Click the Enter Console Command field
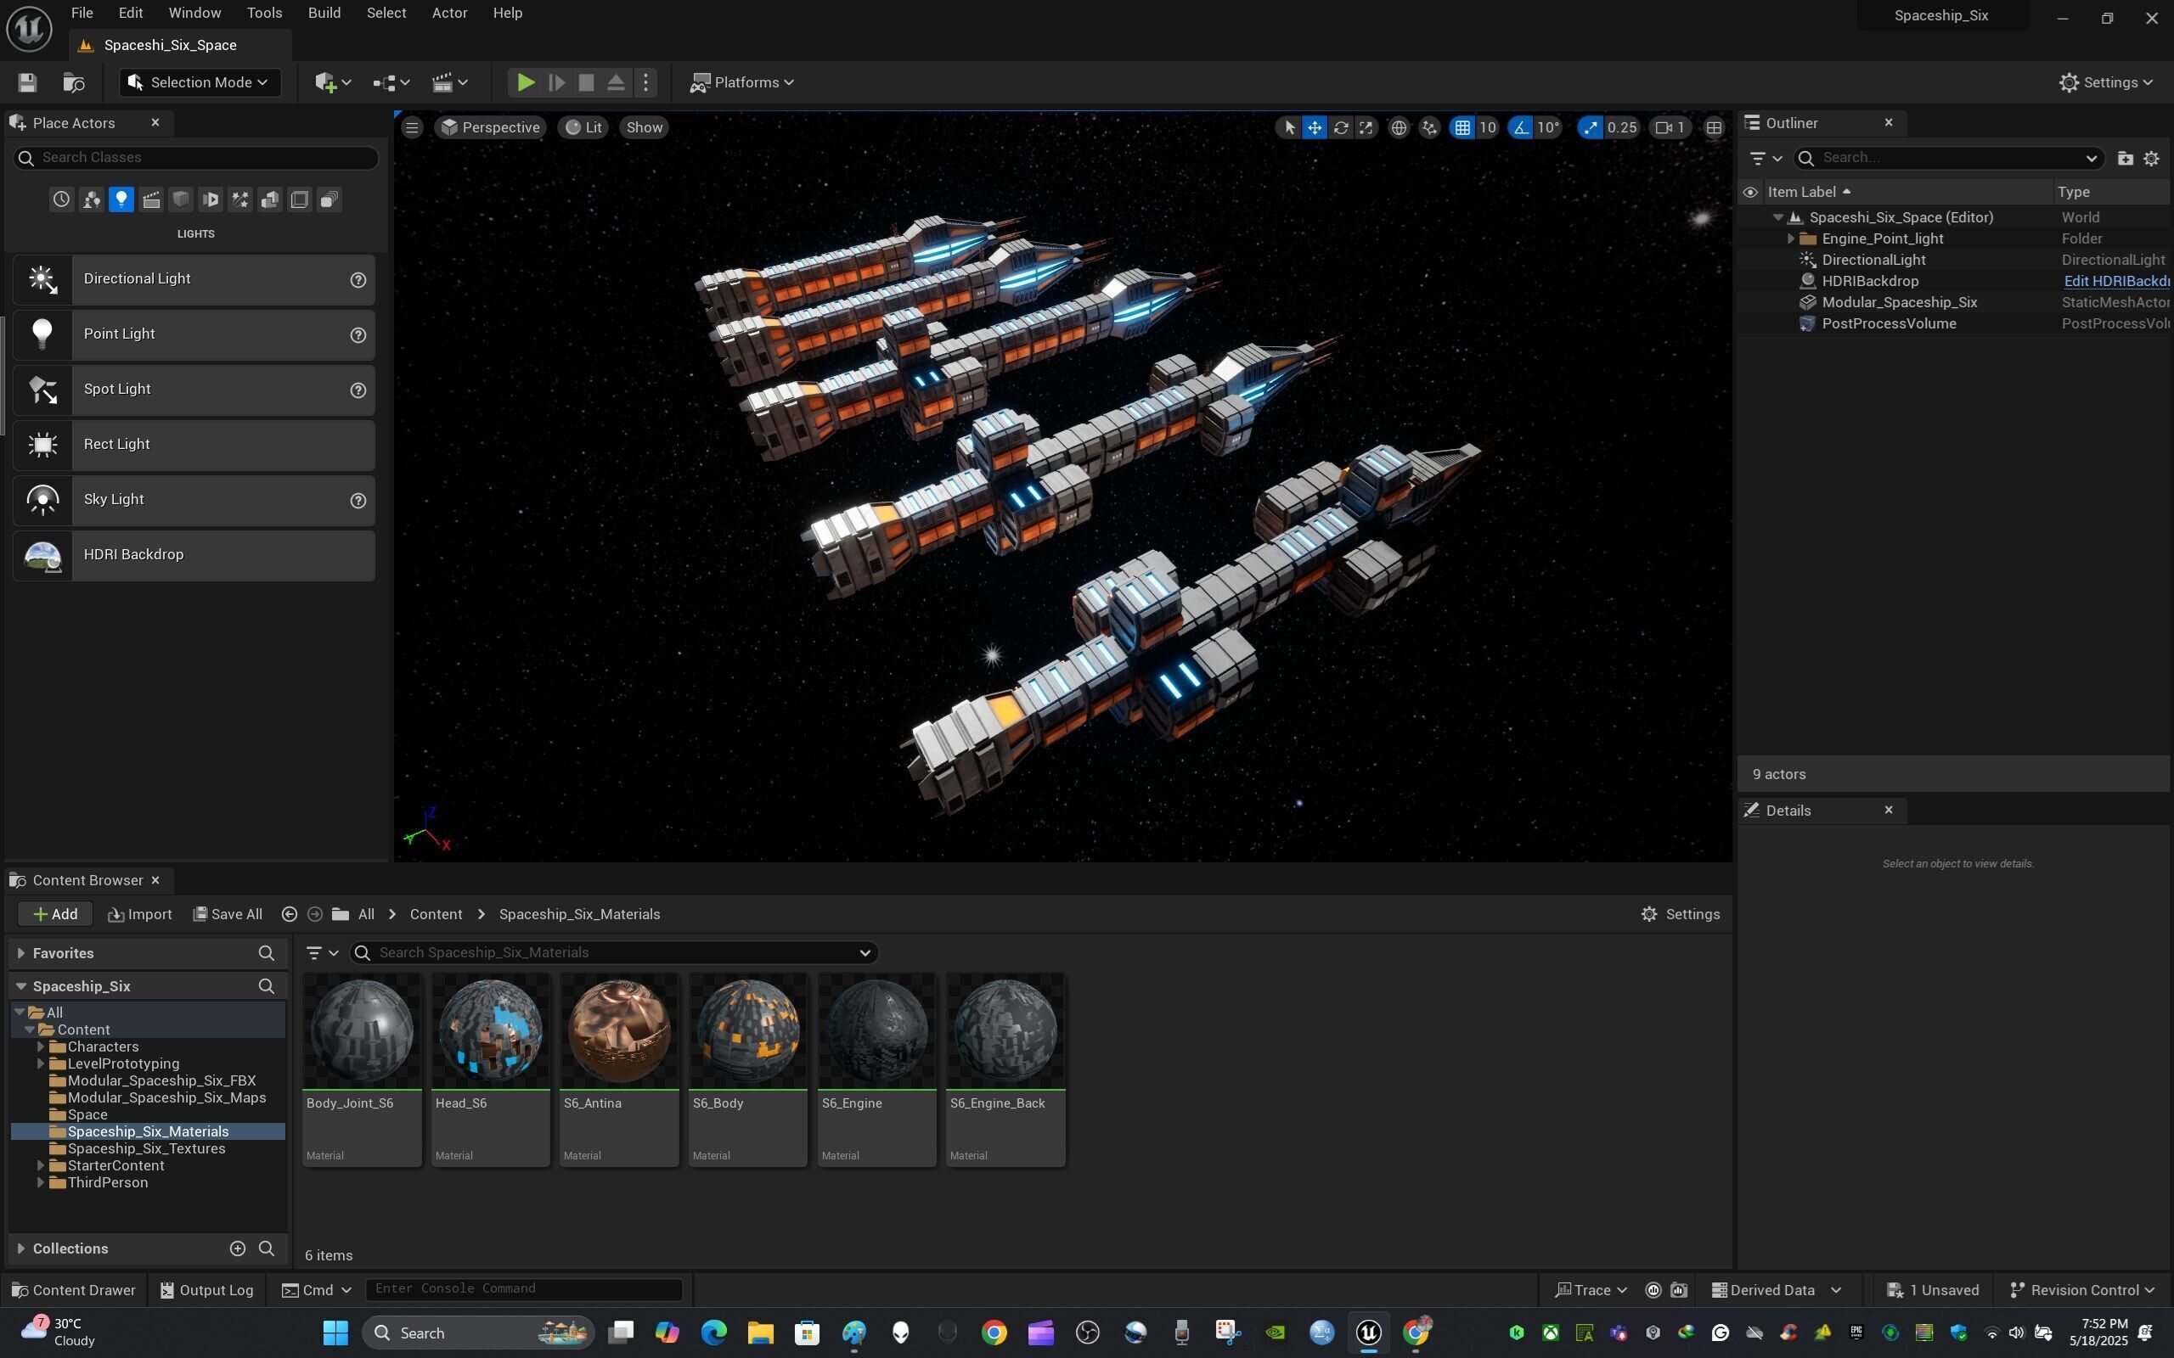The height and width of the screenshot is (1358, 2174). [x=524, y=1290]
